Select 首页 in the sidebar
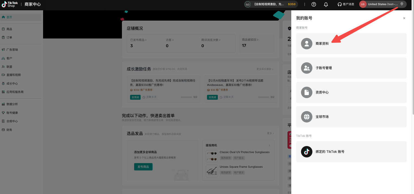 pos(21,17)
